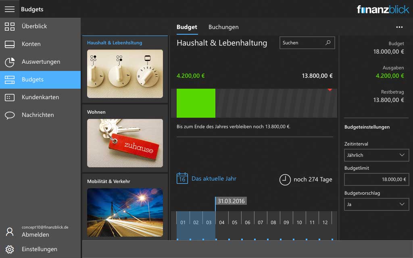
Task: Select month 08 on the timeline
Action: 273,223
